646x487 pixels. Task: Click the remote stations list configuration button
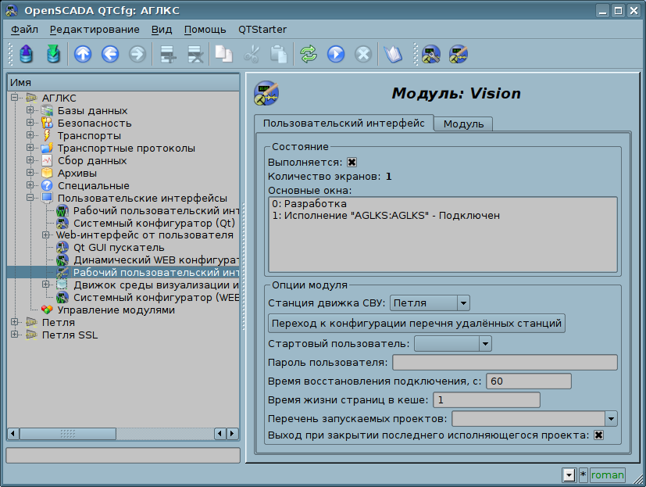click(x=416, y=323)
